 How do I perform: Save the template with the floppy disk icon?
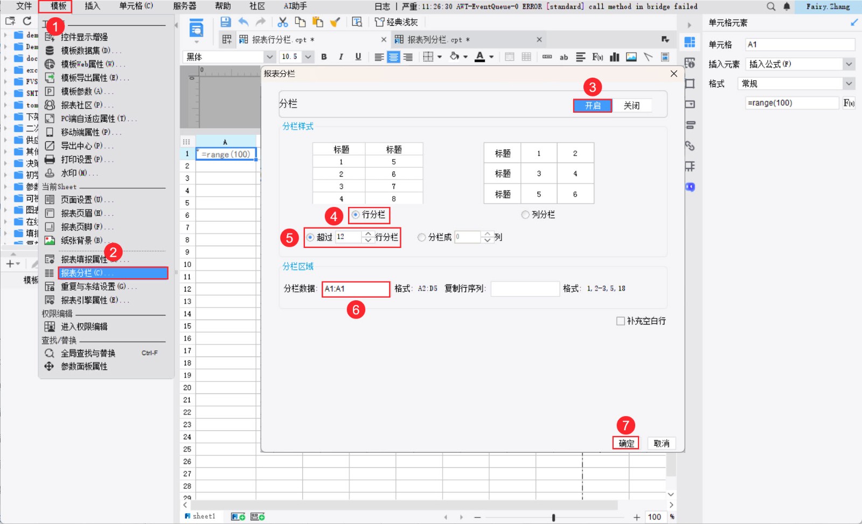225,22
